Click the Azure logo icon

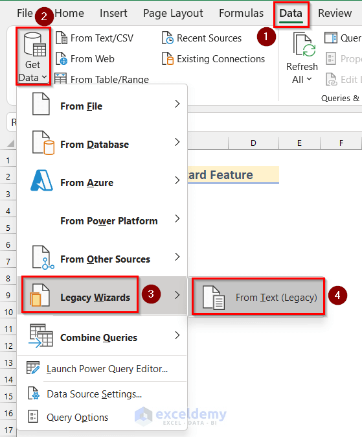tap(41, 180)
